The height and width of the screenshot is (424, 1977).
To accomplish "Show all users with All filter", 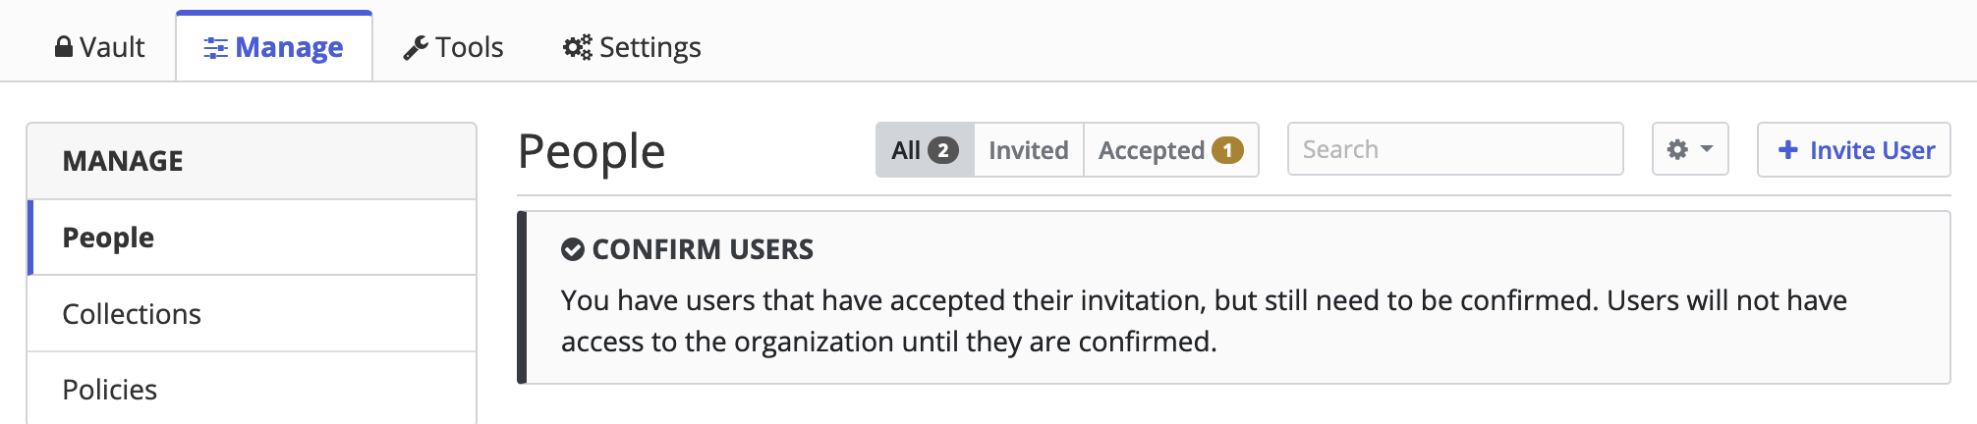I will 925,150.
